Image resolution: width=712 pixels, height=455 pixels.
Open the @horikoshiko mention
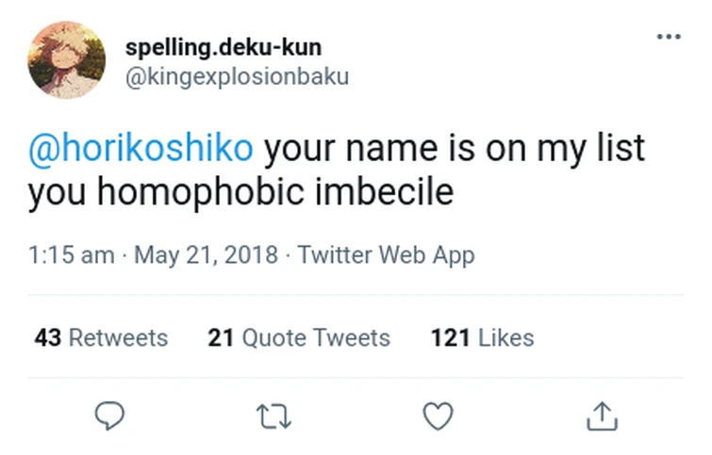coord(141,149)
